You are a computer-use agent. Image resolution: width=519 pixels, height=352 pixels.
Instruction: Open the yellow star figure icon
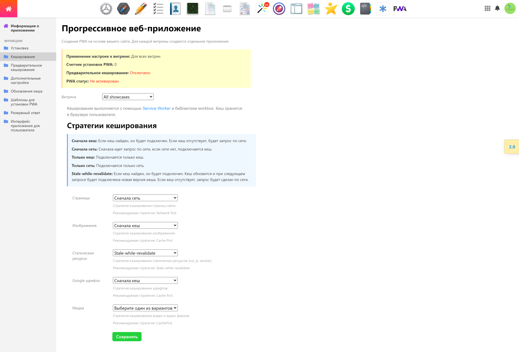[x=331, y=9]
